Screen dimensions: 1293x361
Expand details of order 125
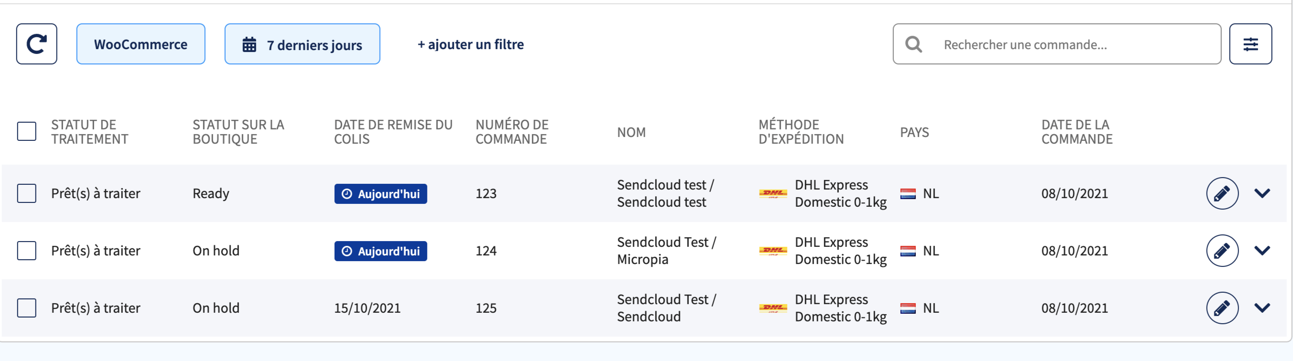[1262, 308]
